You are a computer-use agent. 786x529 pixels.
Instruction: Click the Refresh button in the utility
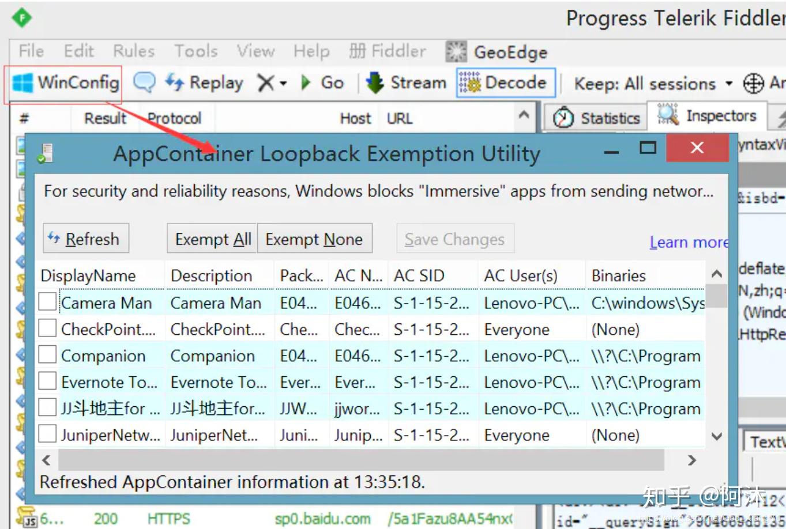point(86,239)
